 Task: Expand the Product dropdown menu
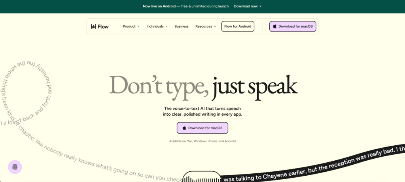[131, 26]
